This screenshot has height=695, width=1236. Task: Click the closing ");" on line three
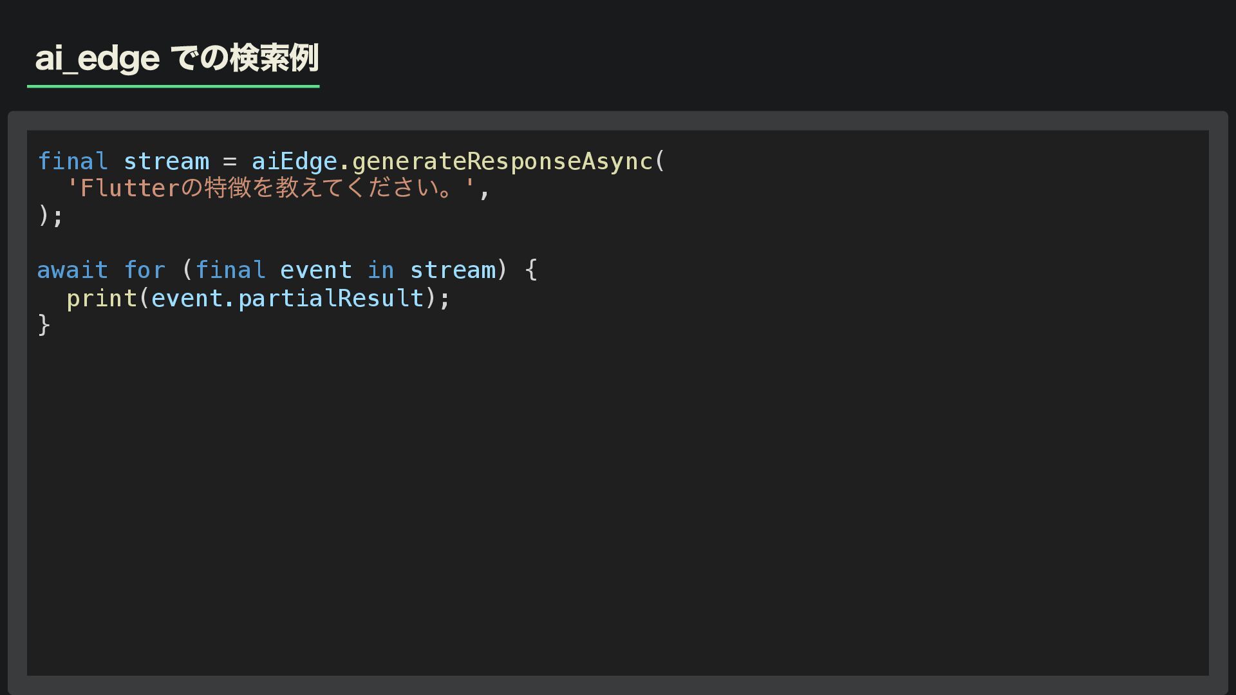tap(50, 216)
